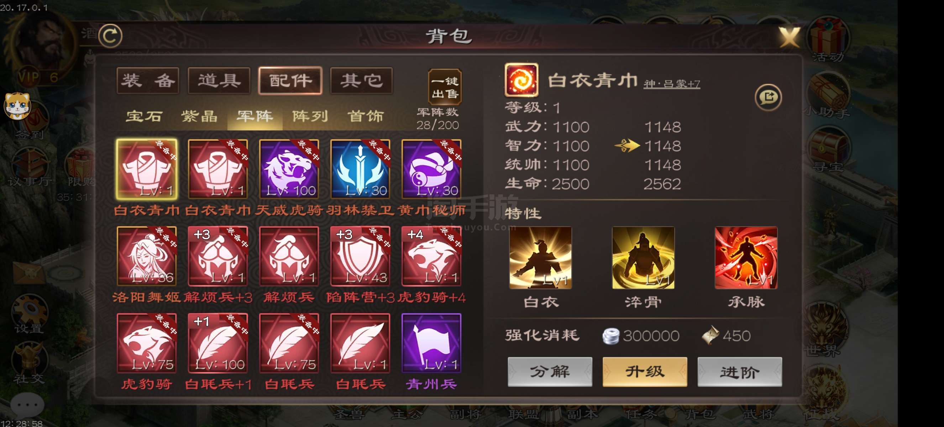Open the 神·吕蒙+7 hero link

pos(672,84)
